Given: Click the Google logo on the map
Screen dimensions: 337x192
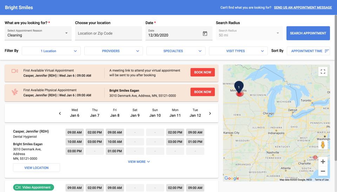Looking at the screenshot, I should 232,178.
